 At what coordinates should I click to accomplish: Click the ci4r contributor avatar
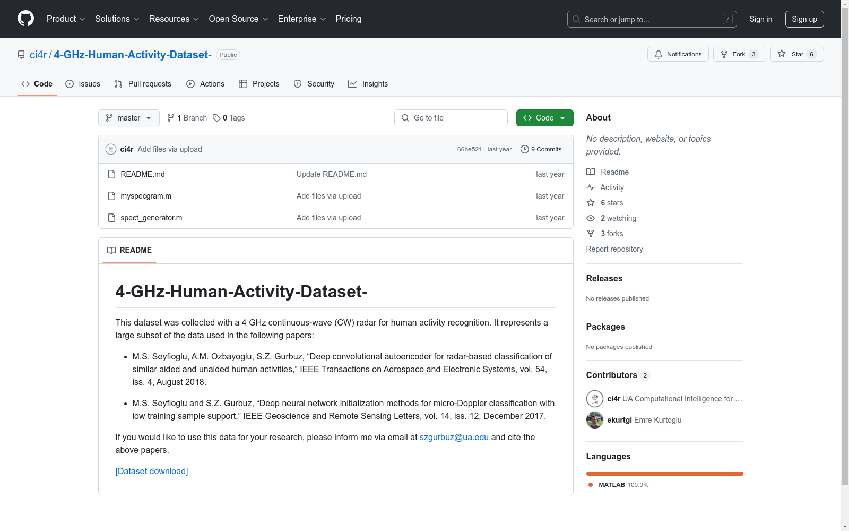click(595, 399)
